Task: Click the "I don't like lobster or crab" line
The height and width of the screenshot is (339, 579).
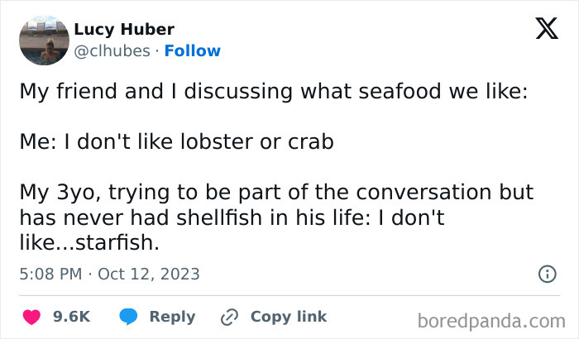Action: tap(176, 142)
